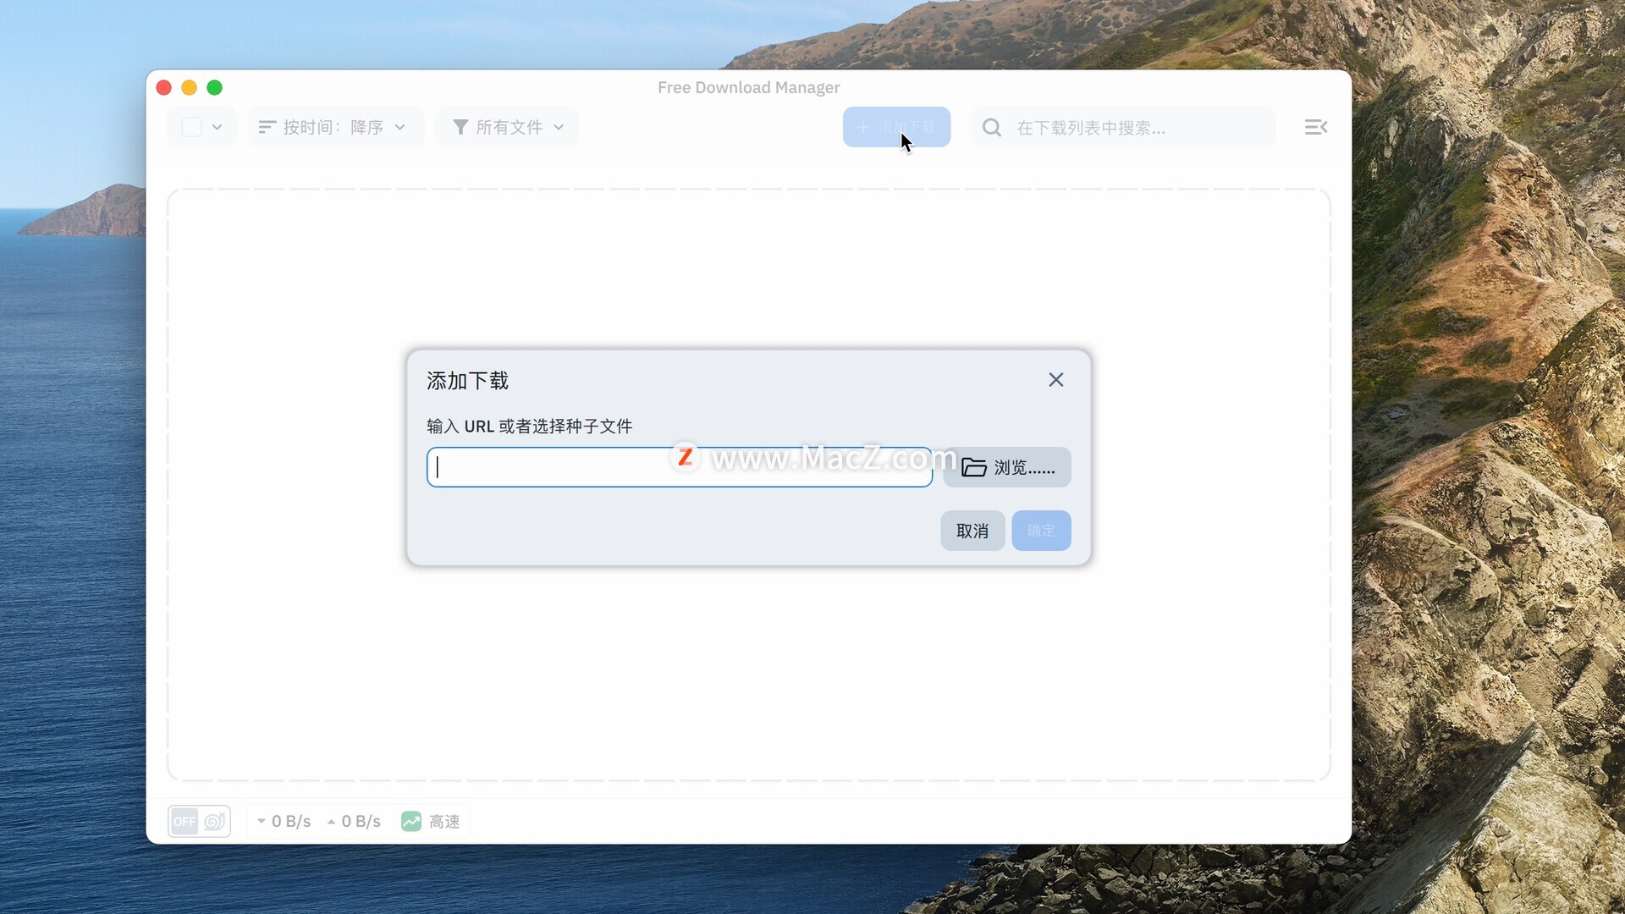Toggle the snail mode OFF switch
The height and width of the screenshot is (914, 1625).
(x=185, y=821)
